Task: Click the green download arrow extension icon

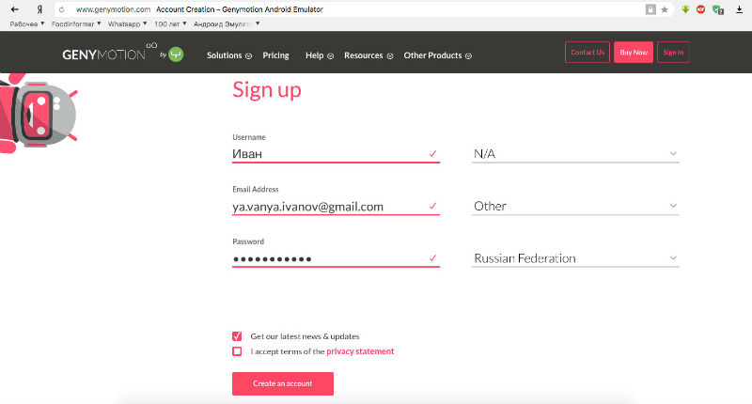Action: point(685,9)
